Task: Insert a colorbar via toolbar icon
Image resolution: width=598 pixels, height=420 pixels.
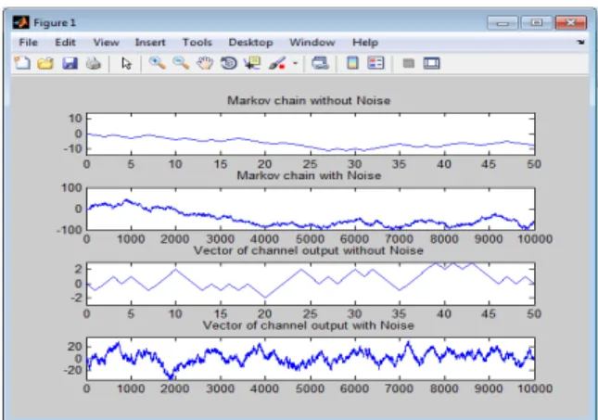Action: coord(353,63)
